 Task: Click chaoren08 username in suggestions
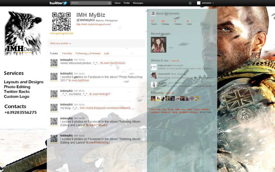164,74
